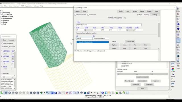Open the PtColor part color icon

pos(173,70)
